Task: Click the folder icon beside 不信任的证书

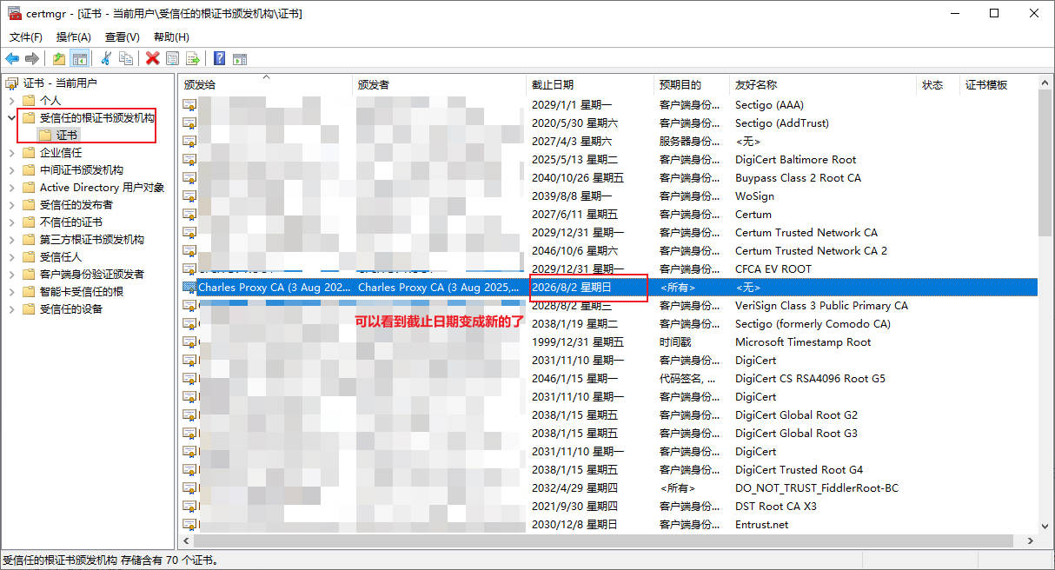Action: [29, 222]
